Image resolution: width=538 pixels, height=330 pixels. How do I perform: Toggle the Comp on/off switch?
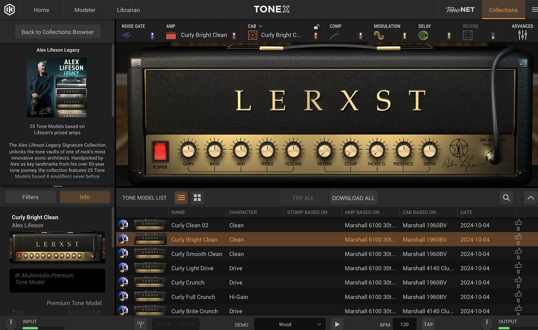pyautogui.click(x=360, y=36)
